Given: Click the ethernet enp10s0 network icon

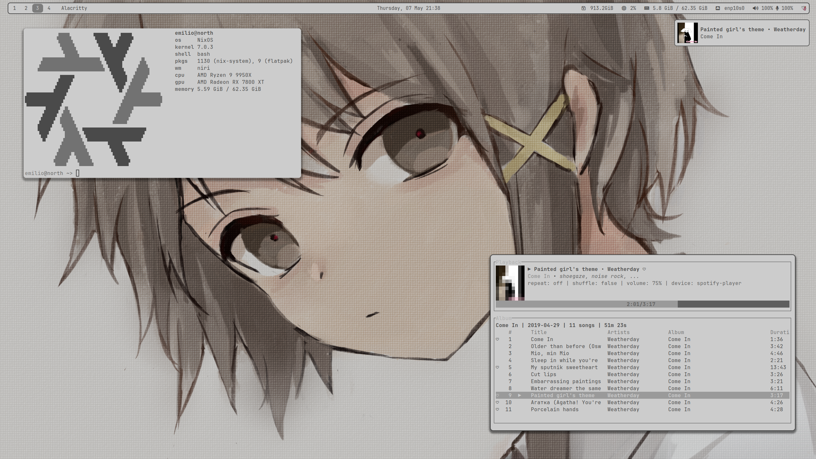Looking at the screenshot, I should (x=718, y=8).
